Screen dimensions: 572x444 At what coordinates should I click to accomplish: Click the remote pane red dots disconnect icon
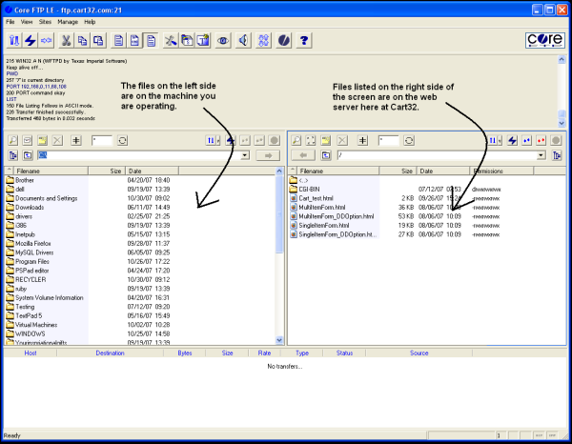541,140
